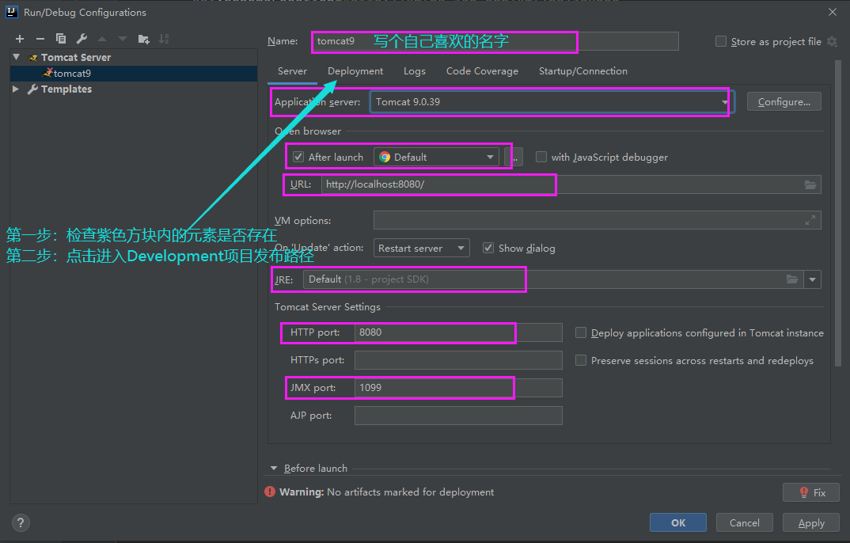Viewport: 850px width, 543px height.
Task: Create a new folder for configurations
Action: pyautogui.click(x=144, y=39)
